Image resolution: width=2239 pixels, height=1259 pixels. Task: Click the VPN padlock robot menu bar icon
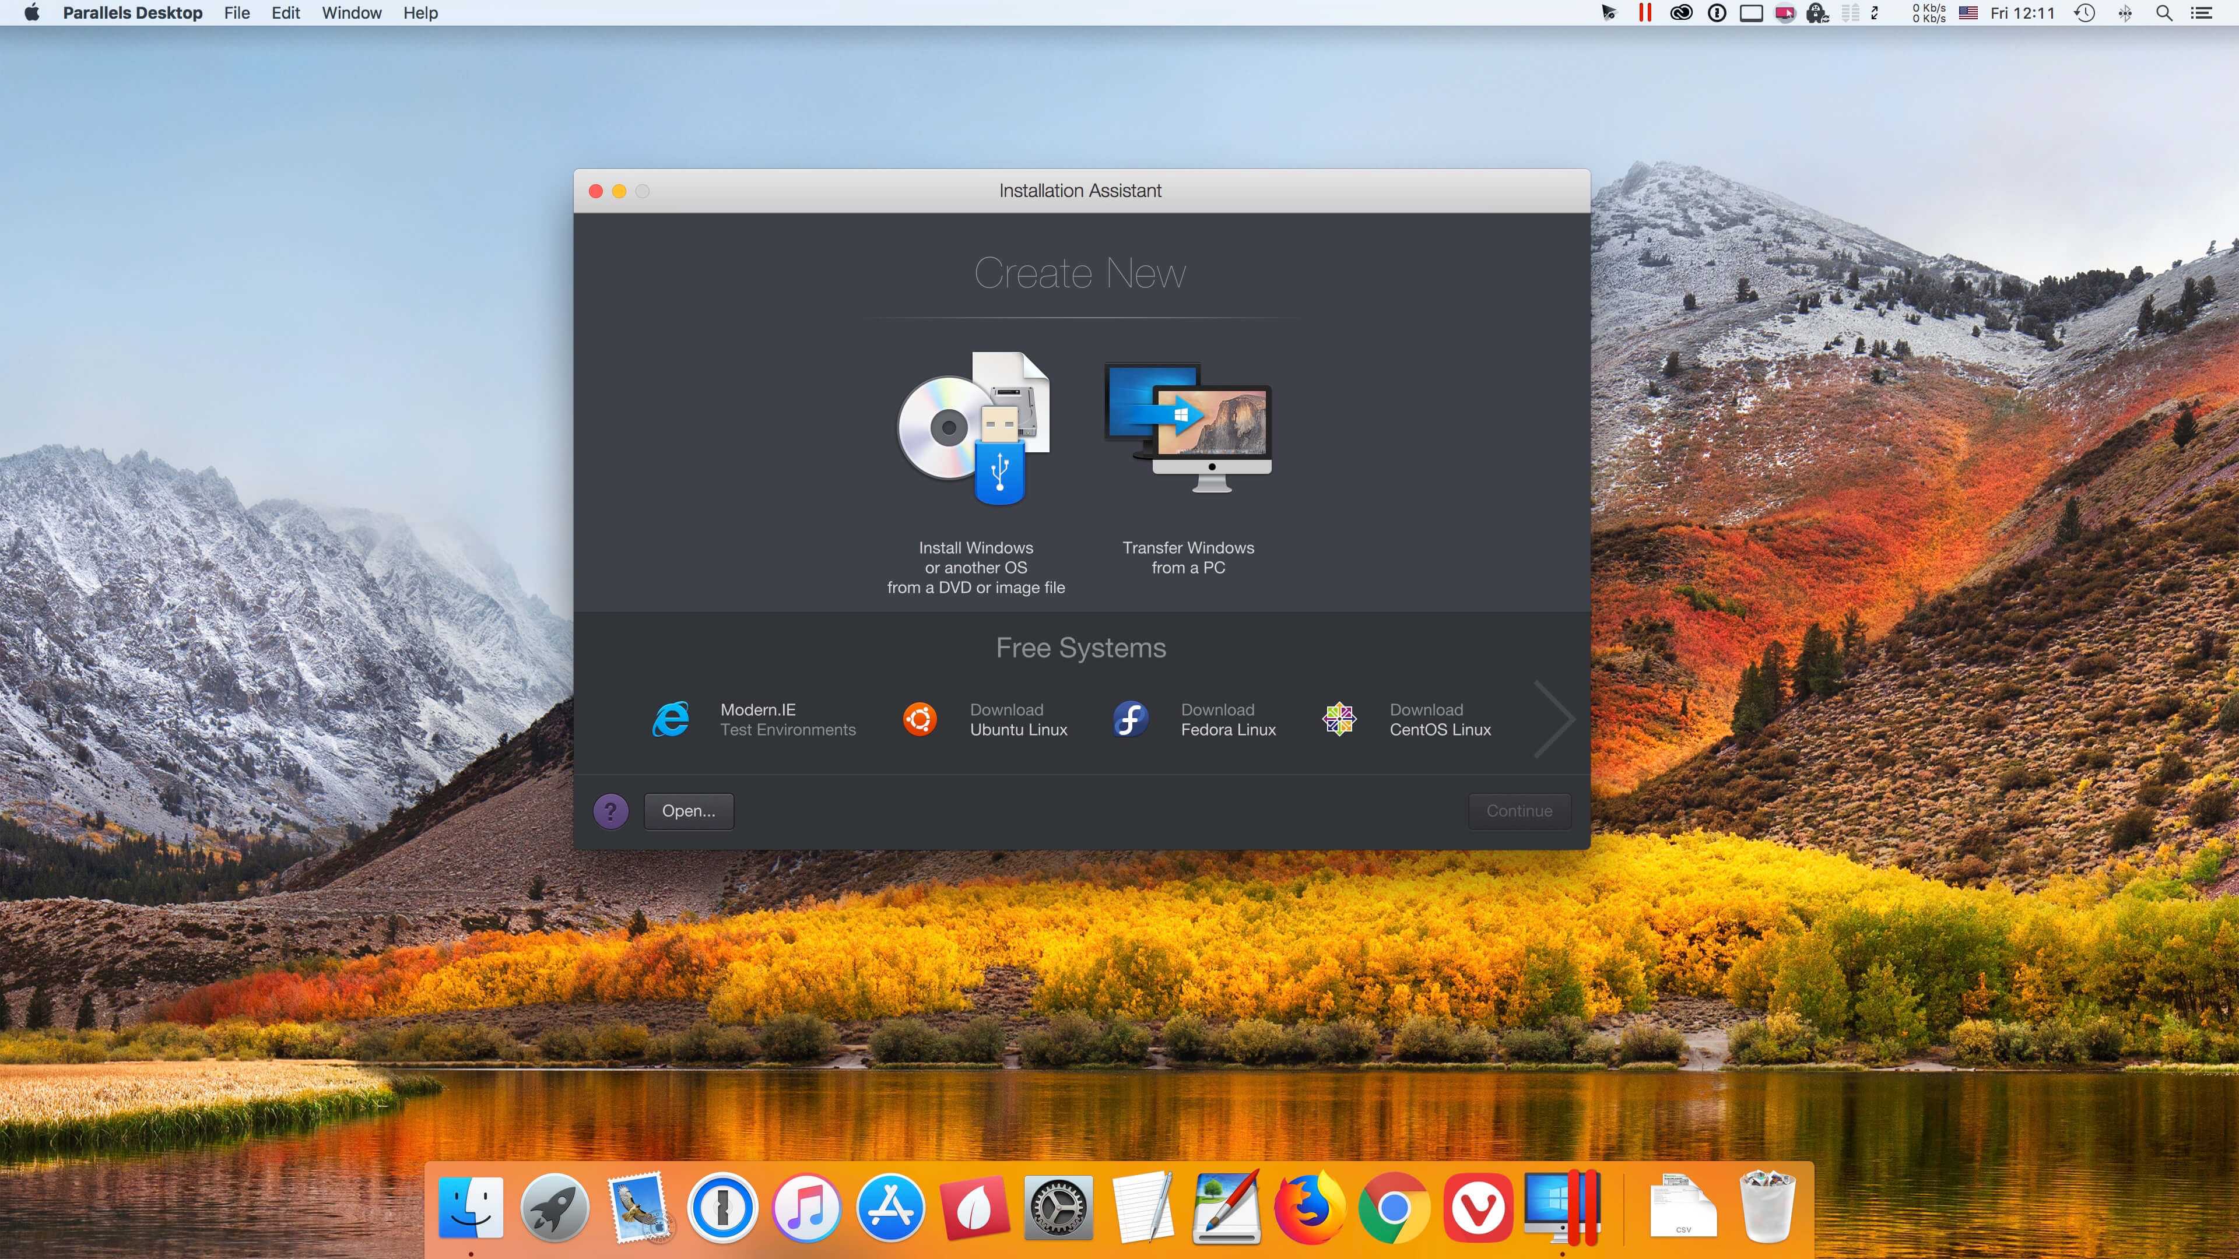[x=1817, y=13]
